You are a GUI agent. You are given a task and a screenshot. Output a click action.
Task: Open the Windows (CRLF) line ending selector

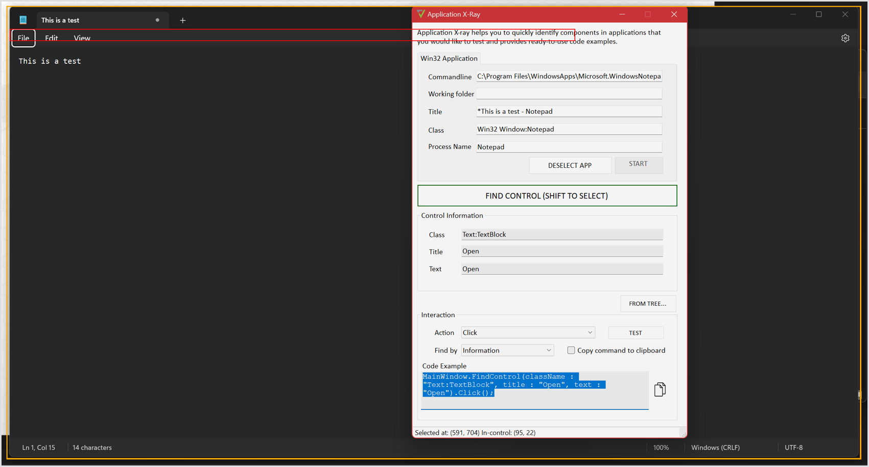pyautogui.click(x=715, y=448)
